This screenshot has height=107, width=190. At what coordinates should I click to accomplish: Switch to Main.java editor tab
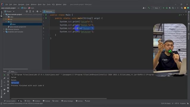point(49,11)
